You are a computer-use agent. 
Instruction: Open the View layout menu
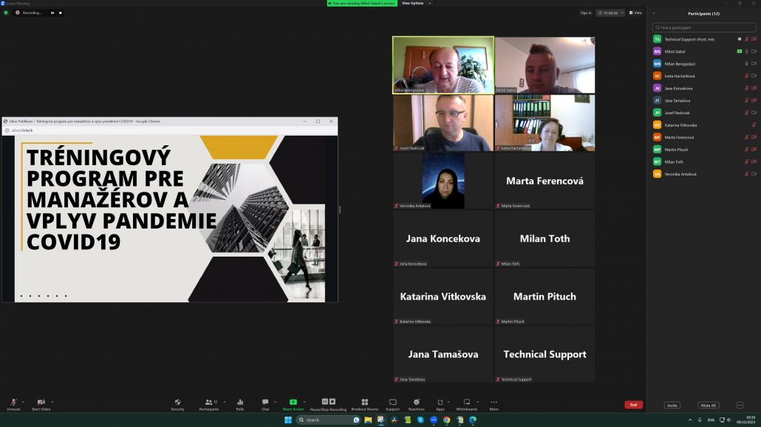(635, 13)
